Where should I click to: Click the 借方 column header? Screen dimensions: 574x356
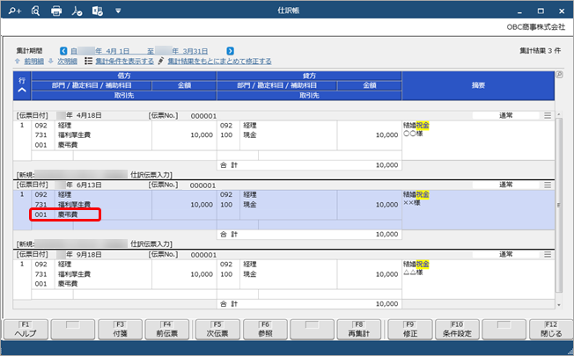(x=124, y=76)
